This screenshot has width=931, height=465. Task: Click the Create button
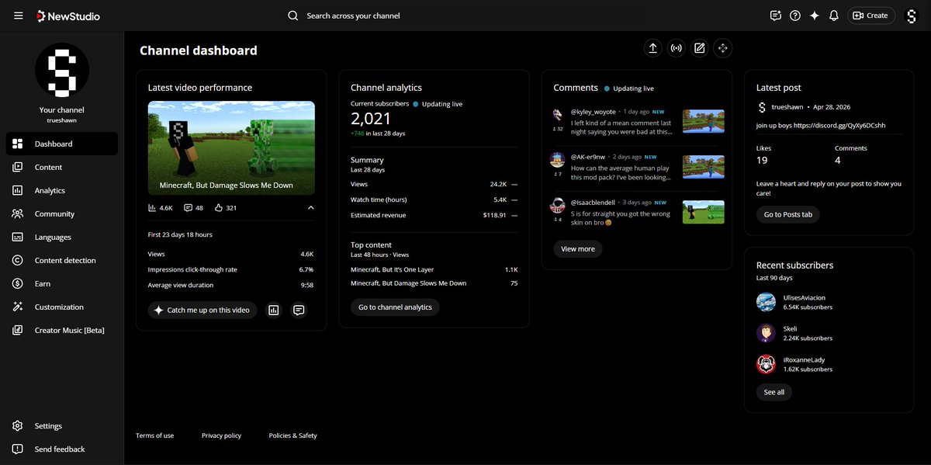(x=871, y=16)
